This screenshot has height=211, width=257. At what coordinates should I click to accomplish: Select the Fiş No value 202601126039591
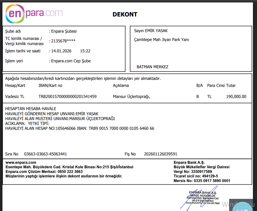(161, 154)
